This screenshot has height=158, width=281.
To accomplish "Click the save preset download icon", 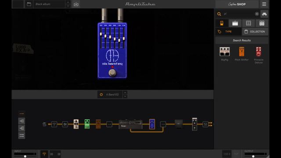I will coord(76,4).
